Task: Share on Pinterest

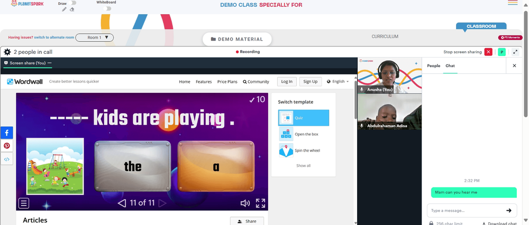Action: pos(7,146)
